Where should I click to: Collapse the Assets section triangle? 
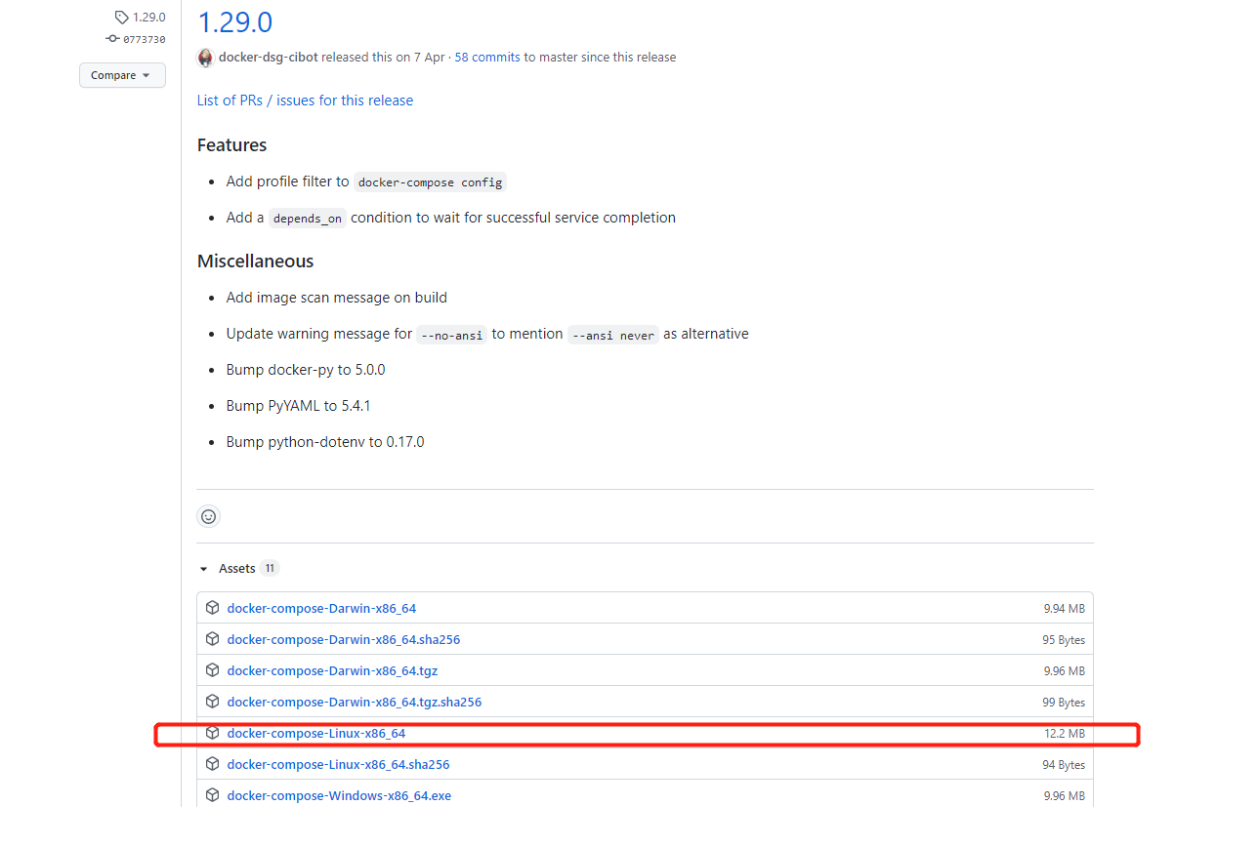[x=204, y=569]
